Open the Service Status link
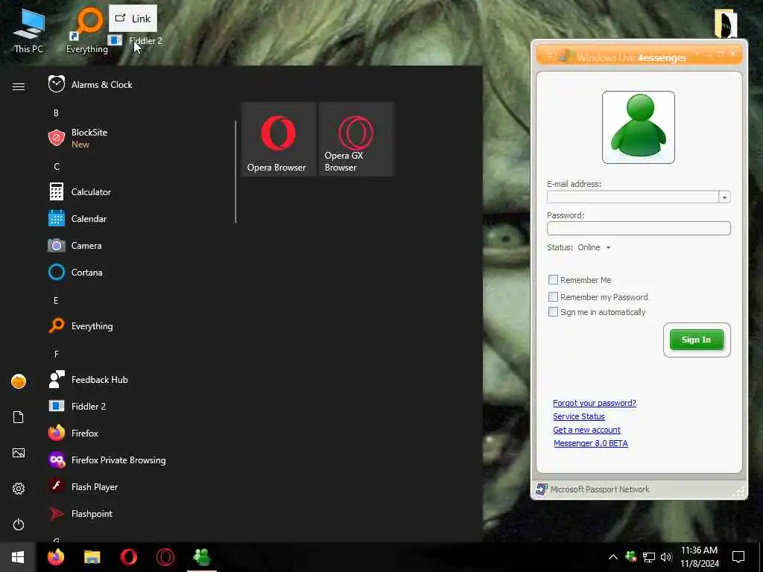 tap(578, 416)
